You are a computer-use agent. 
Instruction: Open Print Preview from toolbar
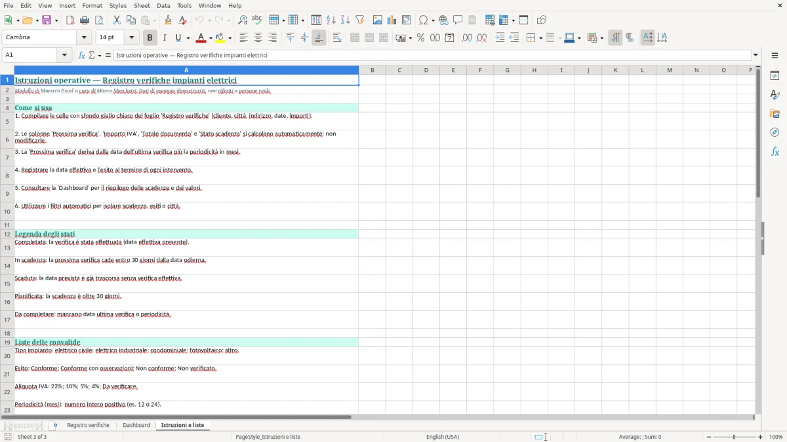[x=99, y=20]
